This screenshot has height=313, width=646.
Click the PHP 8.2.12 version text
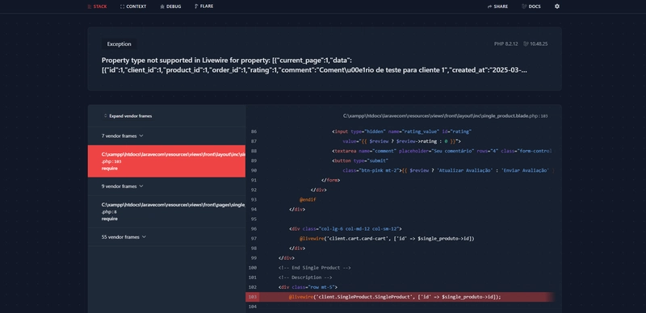click(506, 44)
